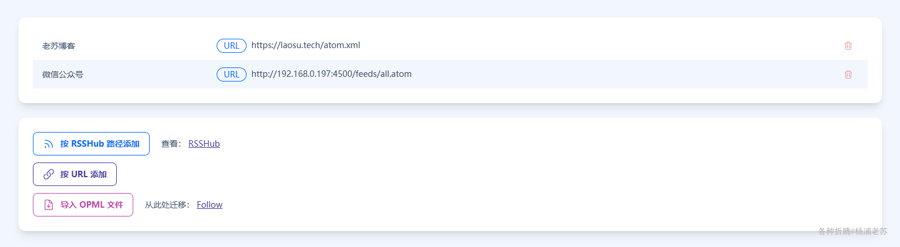Open the Follow migration link
The image size is (900, 247).
(210, 205)
